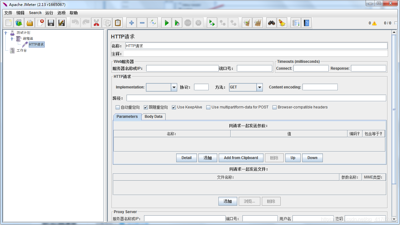Switch to the Body Data tab
Screen dimensions: 400x225
pyautogui.click(x=153, y=117)
